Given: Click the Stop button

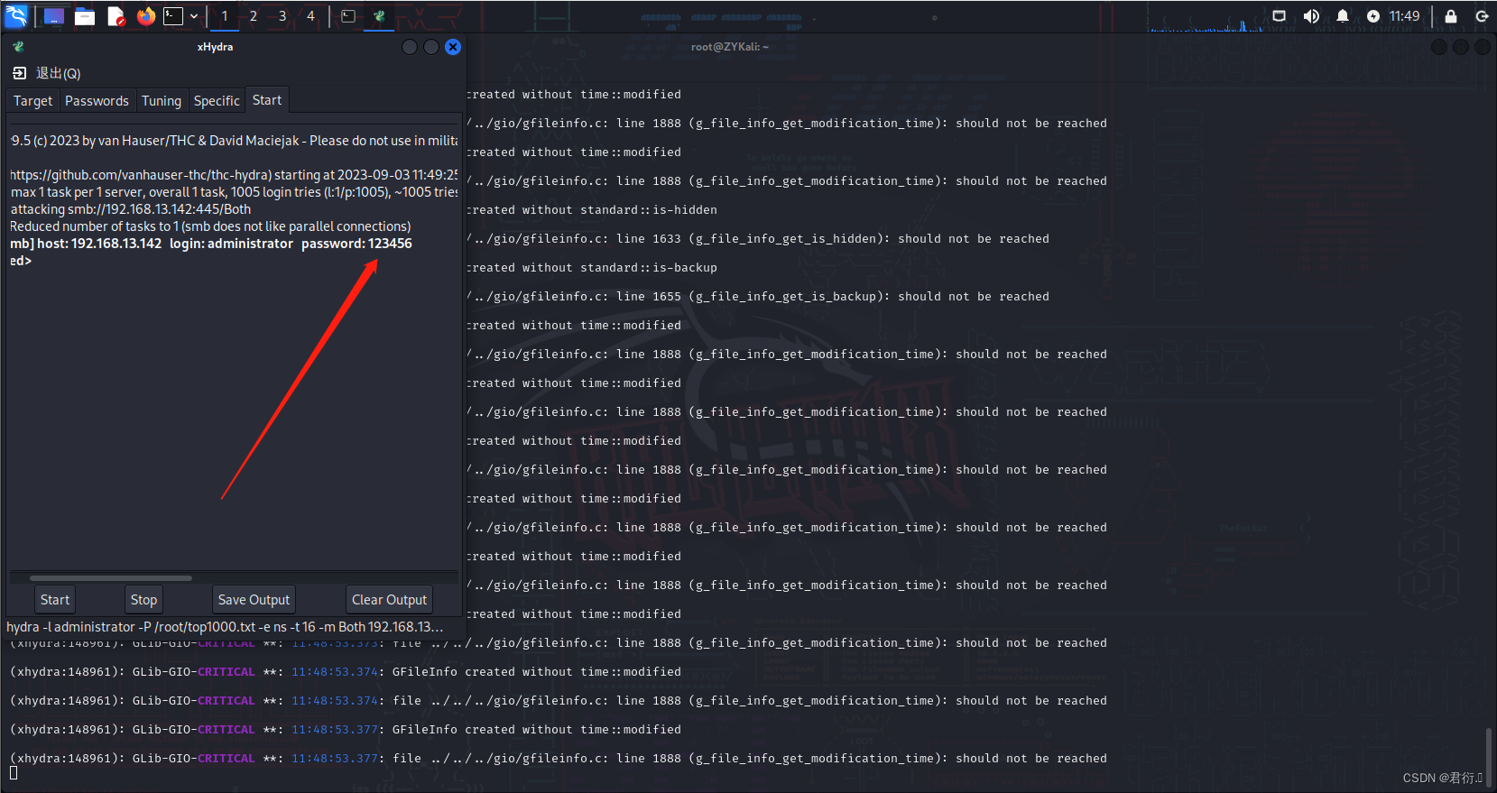Looking at the screenshot, I should (x=143, y=600).
